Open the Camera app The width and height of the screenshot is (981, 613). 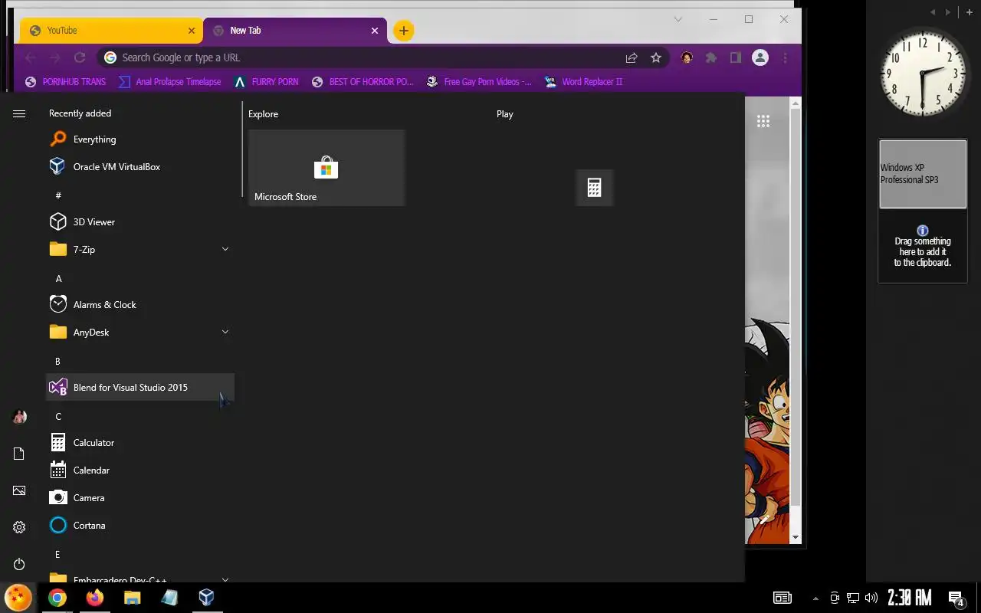click(140, 498)
